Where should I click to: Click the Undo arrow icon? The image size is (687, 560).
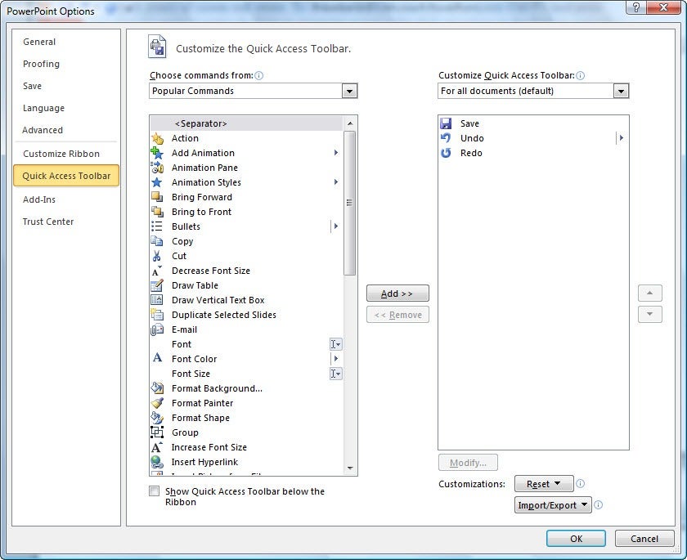(446, 138)
